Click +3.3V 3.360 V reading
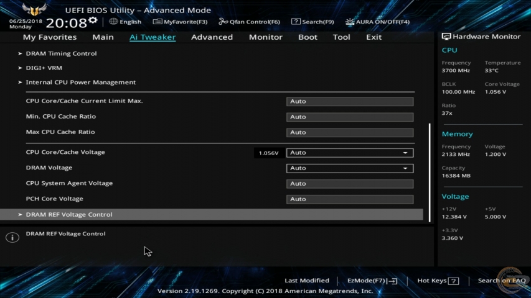This screenshot has width=531, height=298. 453,238
